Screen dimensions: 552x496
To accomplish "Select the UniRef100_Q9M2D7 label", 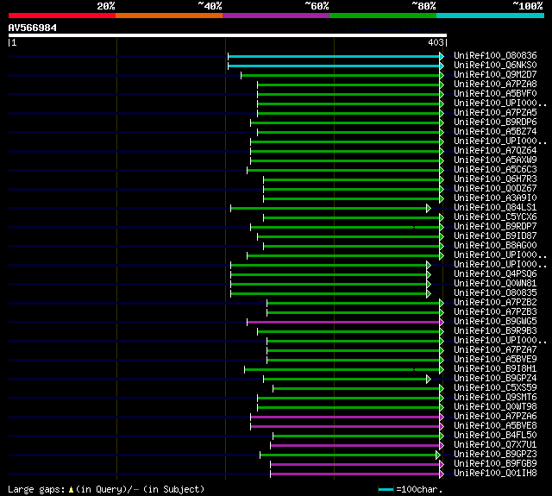I will point(495,75).
